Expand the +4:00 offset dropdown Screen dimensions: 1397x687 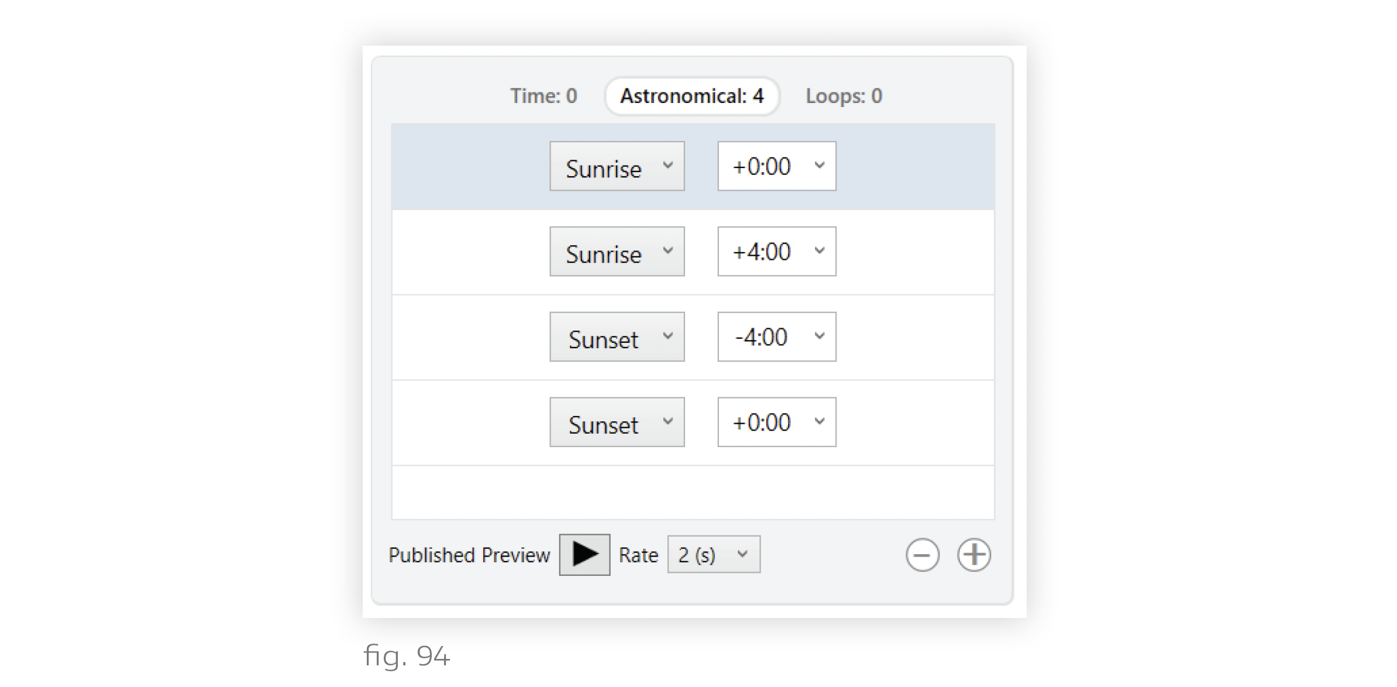coord(776,252)
